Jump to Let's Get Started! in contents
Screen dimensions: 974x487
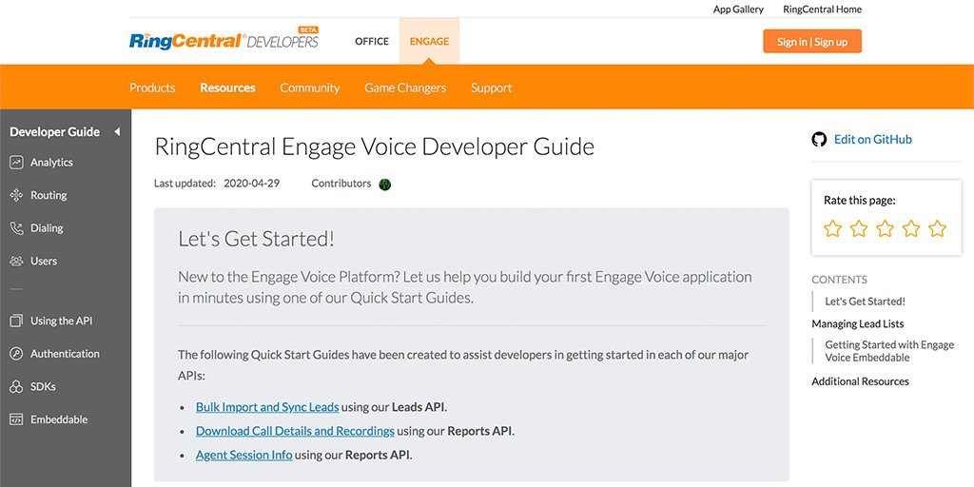click(x=865, y=302)
